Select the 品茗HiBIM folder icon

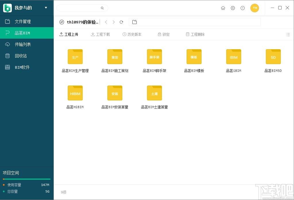point(75,93)
